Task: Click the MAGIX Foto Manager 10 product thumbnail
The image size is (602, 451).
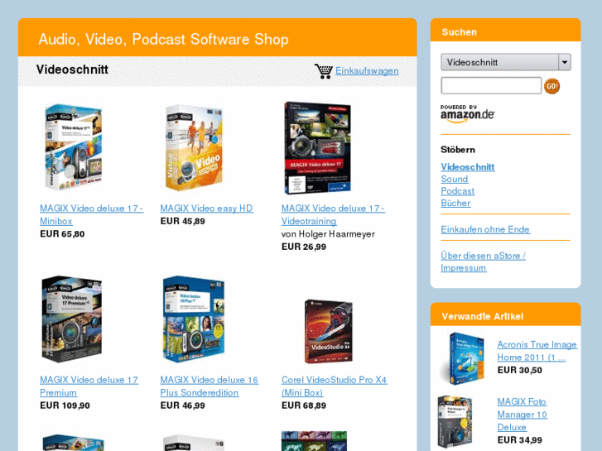Action: [455, 421]
